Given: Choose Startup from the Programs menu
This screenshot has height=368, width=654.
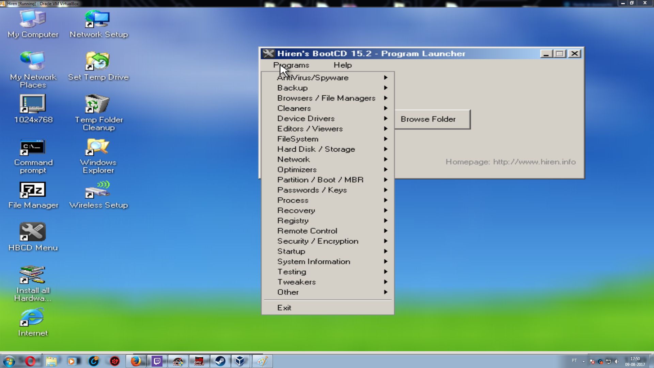Looking at the screenshot, I should tap(328, 251).
